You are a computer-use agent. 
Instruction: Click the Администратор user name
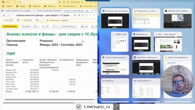75,2
